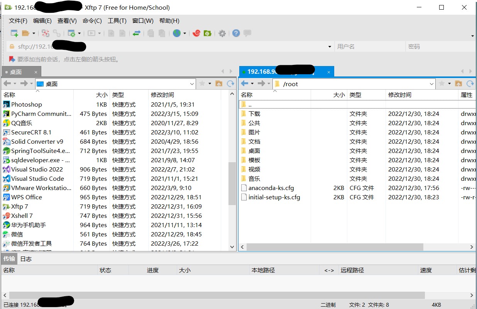
Task: Click the New Session toolbar icon
Action: point(14,33)
